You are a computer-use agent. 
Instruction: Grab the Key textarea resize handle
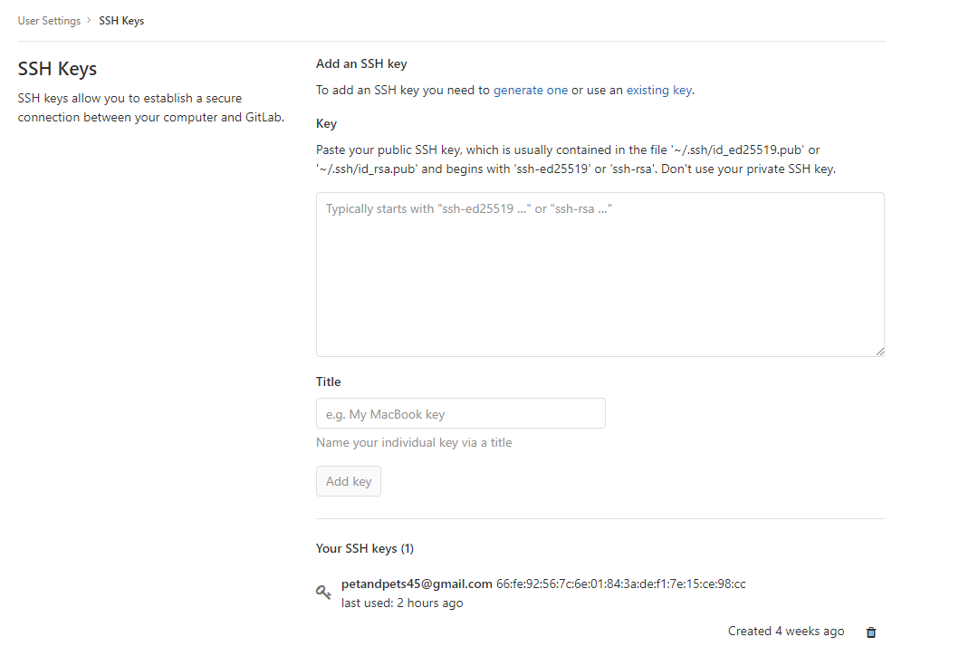click(879, 351)
